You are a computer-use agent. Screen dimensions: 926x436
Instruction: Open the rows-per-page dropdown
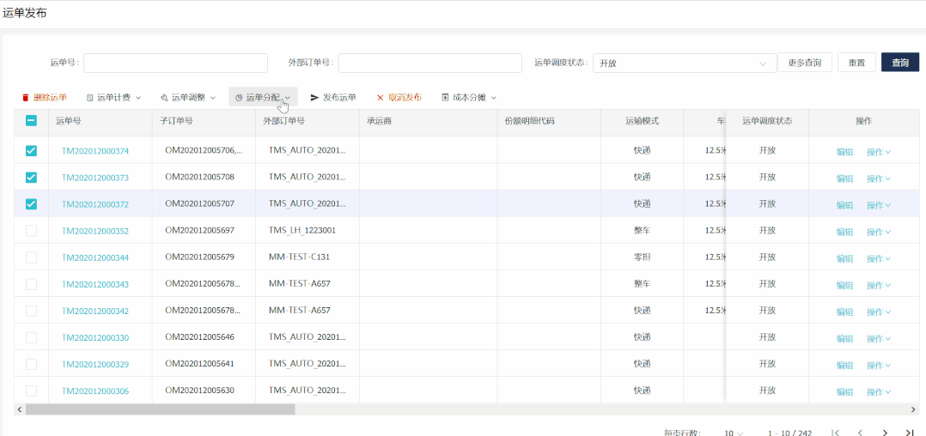click(x=734, y=433)
